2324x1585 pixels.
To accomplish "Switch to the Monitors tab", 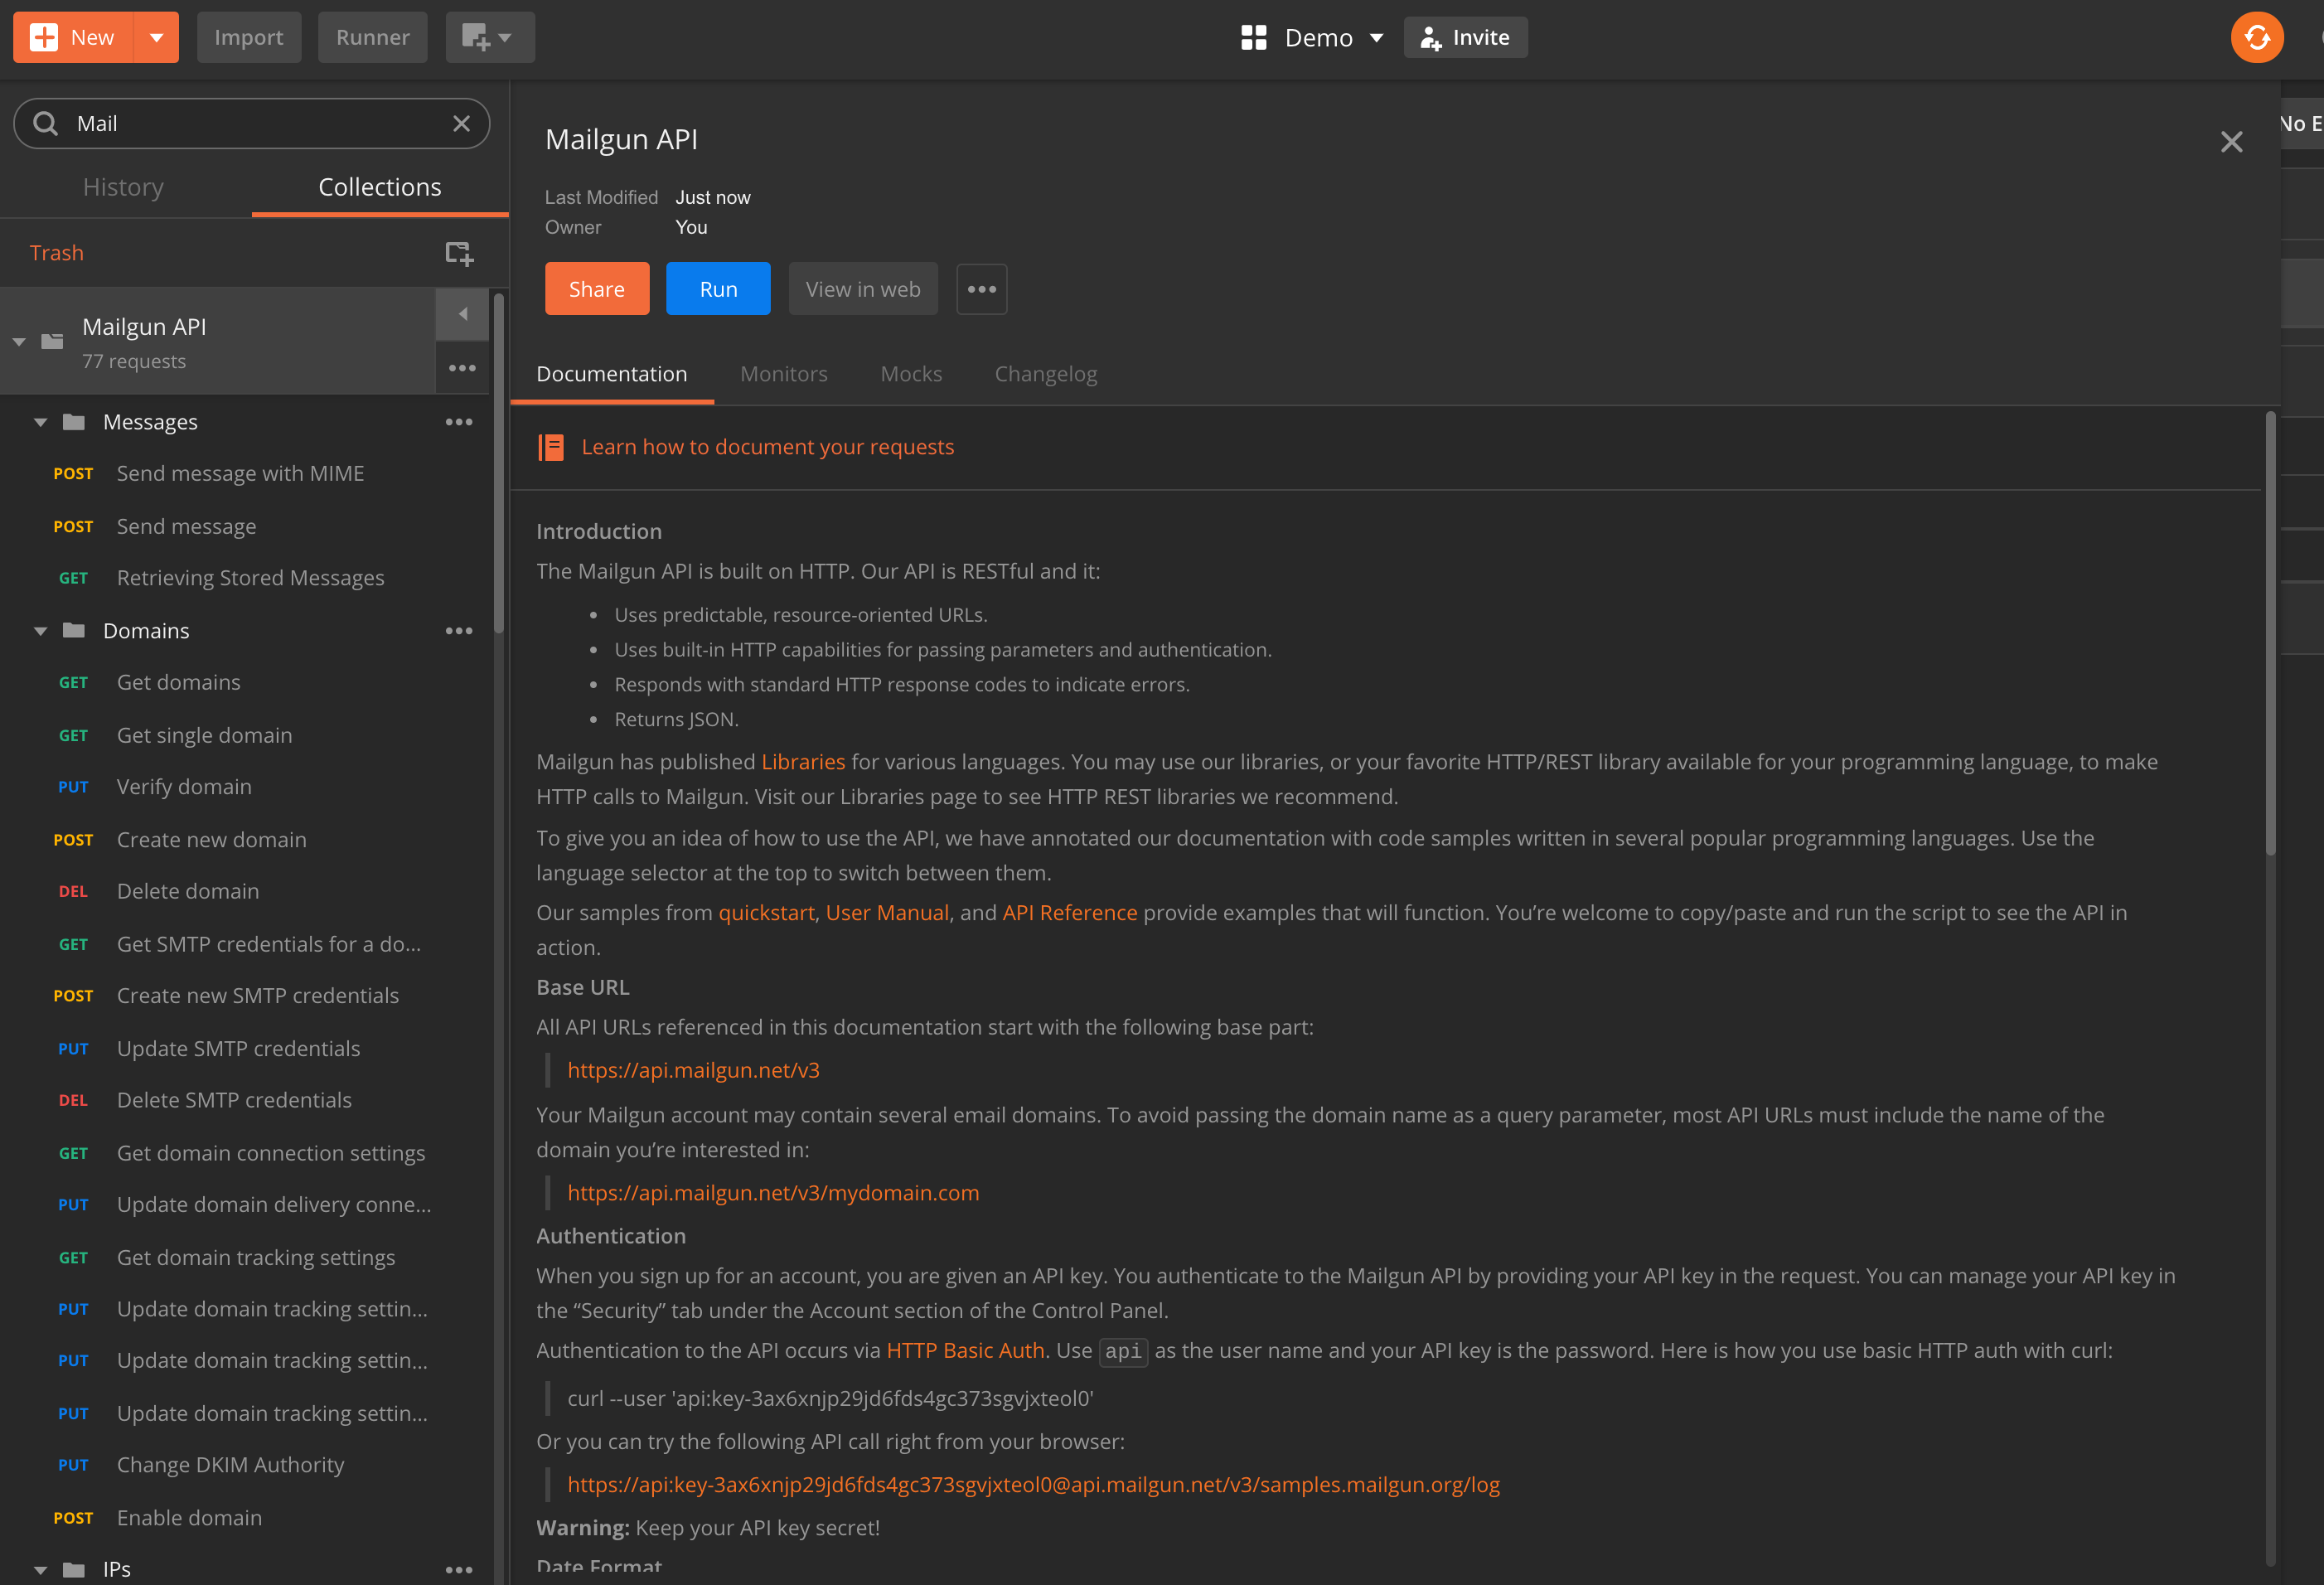I will pyautogui.click(x=783, y=374).
